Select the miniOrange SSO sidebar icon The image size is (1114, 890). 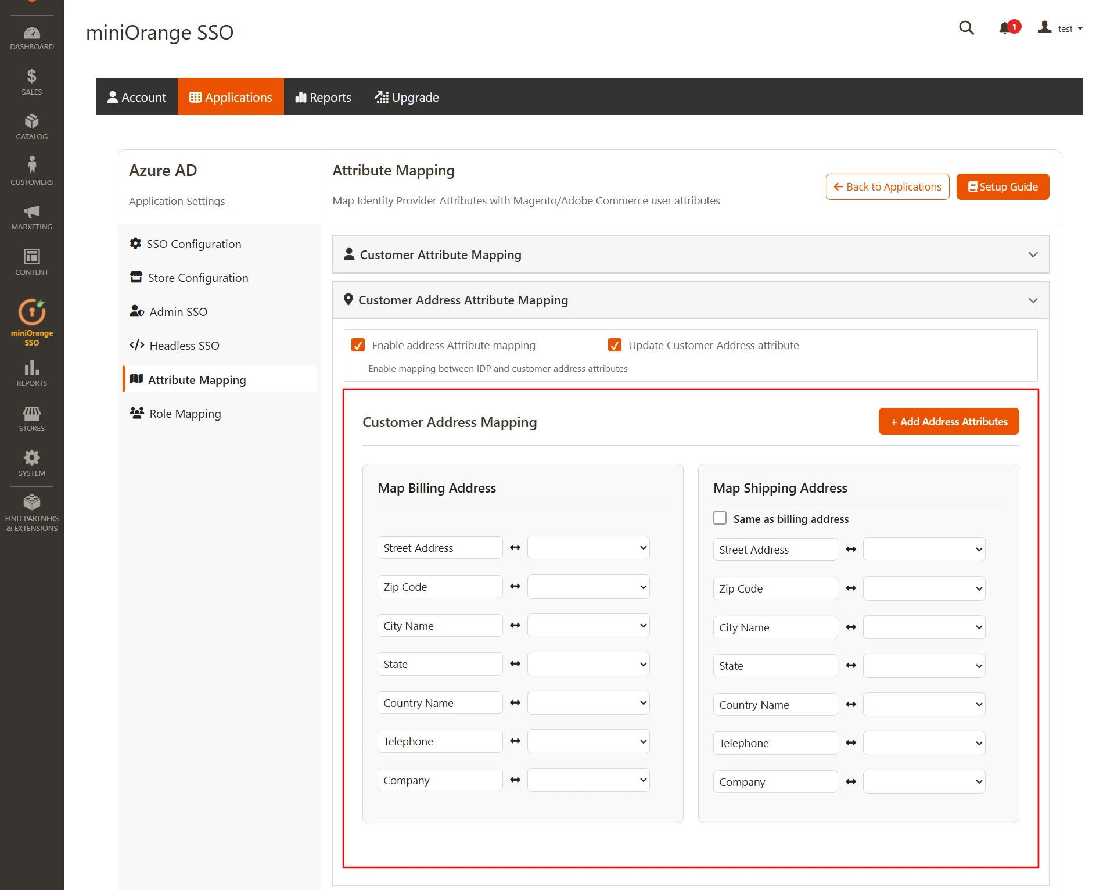(31, 321)
